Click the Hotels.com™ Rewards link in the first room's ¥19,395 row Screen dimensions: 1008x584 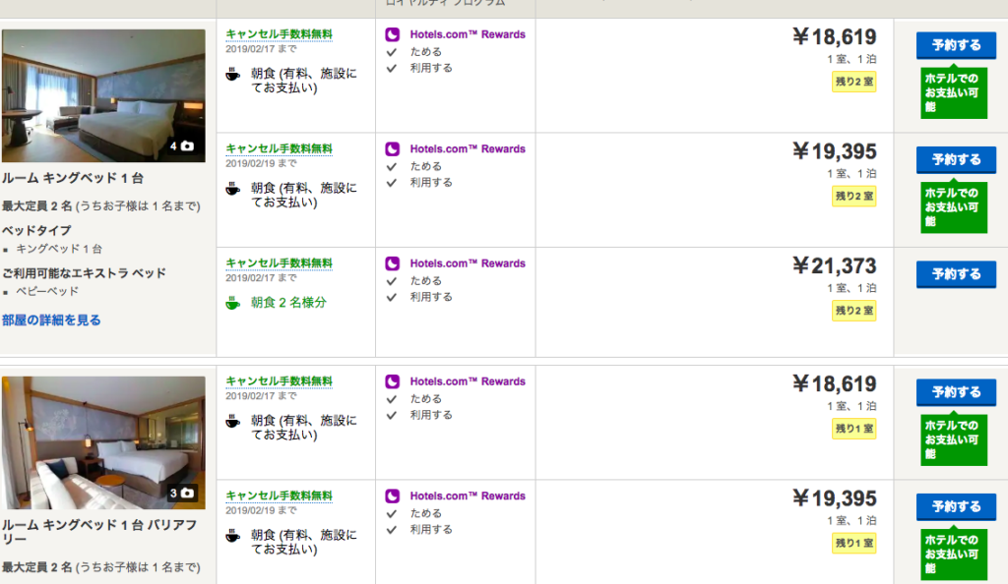click(468, 149)
